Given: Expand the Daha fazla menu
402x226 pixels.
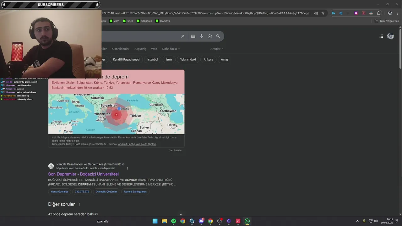Looking at the screenshot, I should (171, 49).
